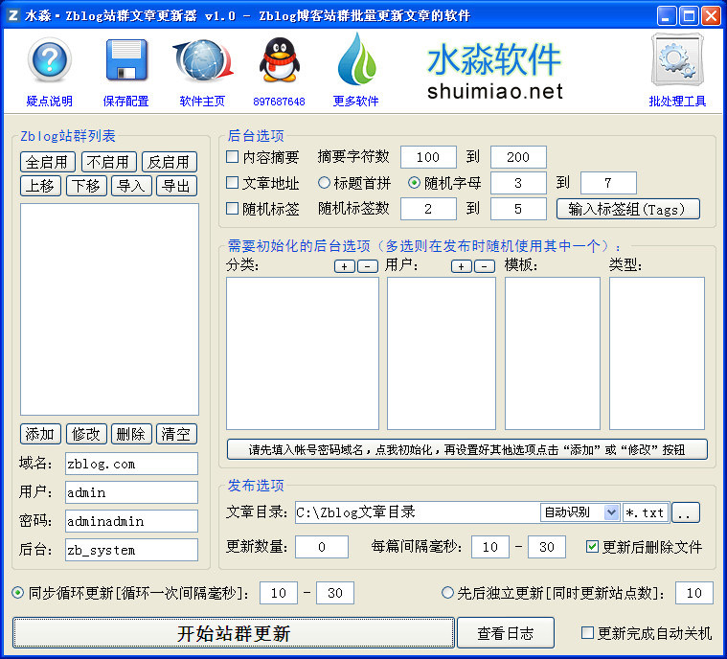This screenshot has height=659, width=727.
Task: Click the 随机字母 maximum field 7
Action: (608, 183)
